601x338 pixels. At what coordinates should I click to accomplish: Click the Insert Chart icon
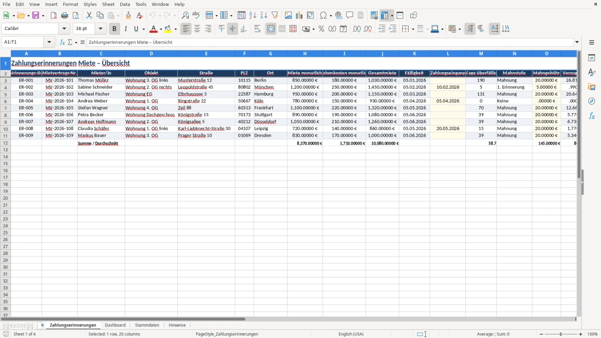tap(299, 16)
